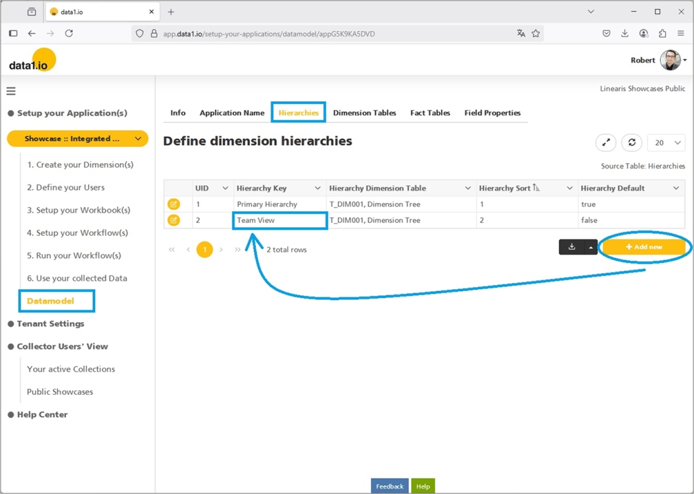
Task: Open Use your collected Data step
Action: coord(77,278)
